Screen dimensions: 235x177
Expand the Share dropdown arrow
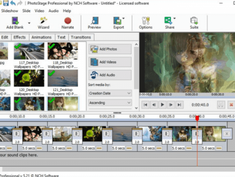click(x=174, y=18)
